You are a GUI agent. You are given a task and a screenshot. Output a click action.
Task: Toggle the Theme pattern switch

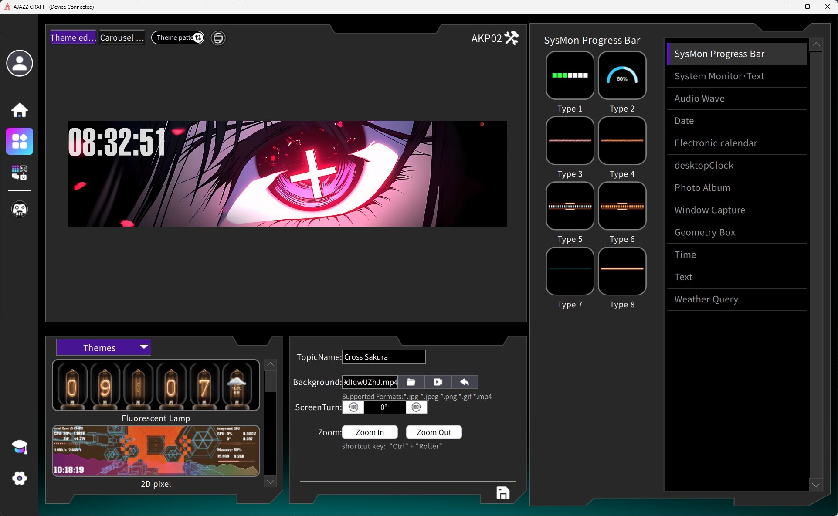click(178, 37)
